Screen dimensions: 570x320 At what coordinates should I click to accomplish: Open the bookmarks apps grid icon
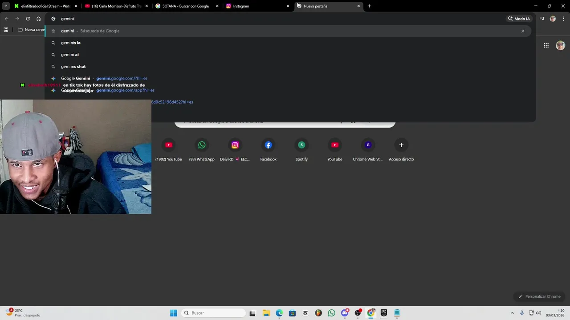pos(6,30)
